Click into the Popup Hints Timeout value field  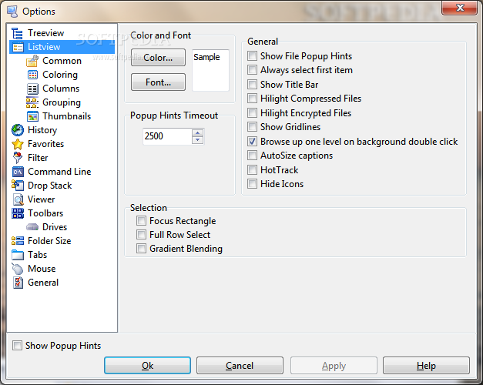167,136
